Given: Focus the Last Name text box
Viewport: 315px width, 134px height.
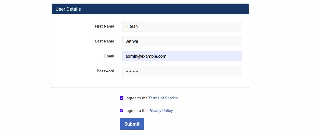Looking at the screenshot, I should [182, 41].
